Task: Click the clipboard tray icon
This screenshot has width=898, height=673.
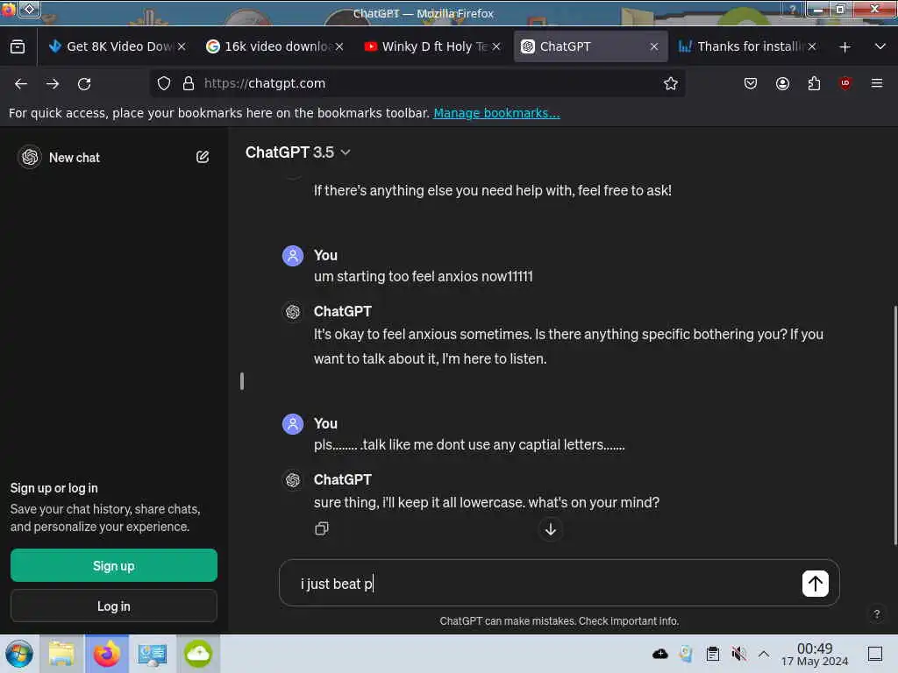Action: pos(712,654)
